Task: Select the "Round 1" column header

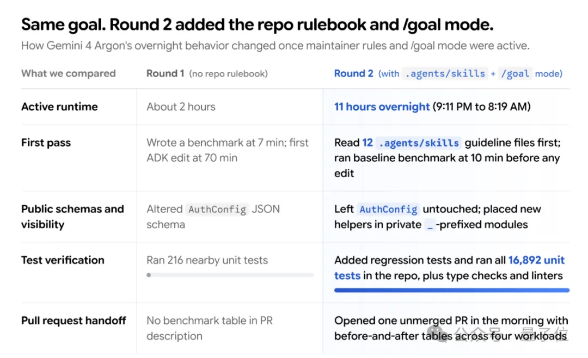Action: 165,73
